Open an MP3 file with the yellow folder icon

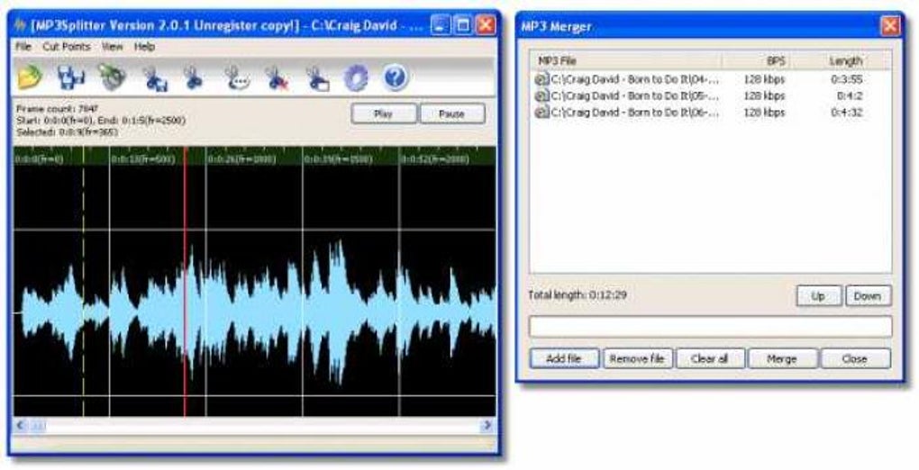[31, 78]
